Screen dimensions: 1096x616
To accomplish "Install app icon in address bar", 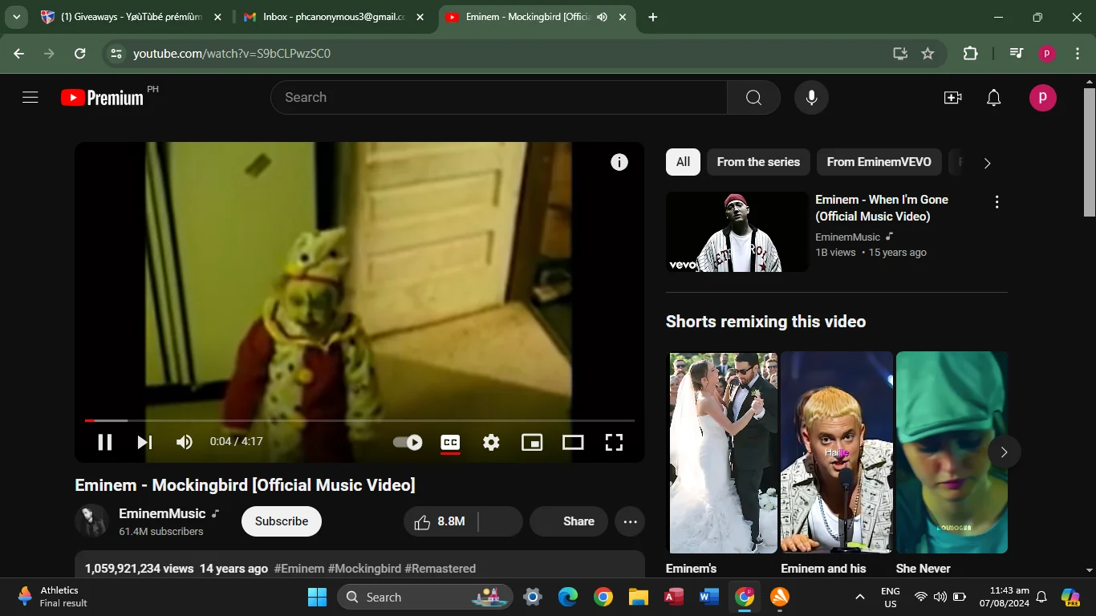I will click(900, 53).
